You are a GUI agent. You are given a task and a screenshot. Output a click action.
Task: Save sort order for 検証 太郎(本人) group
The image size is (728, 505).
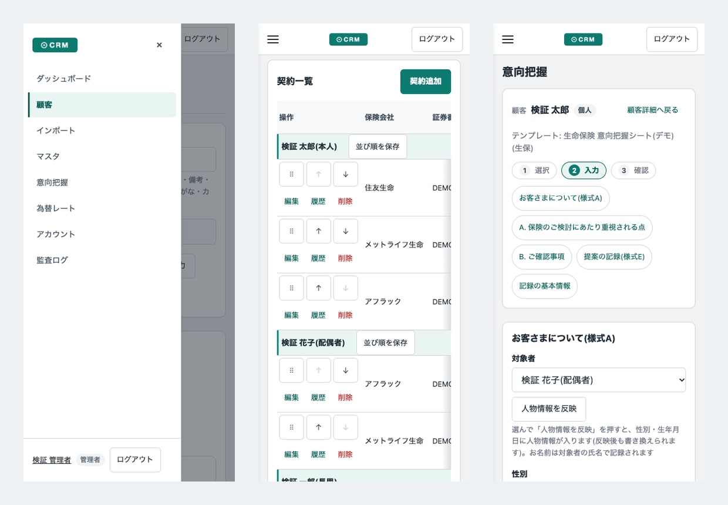coord(378,147)
